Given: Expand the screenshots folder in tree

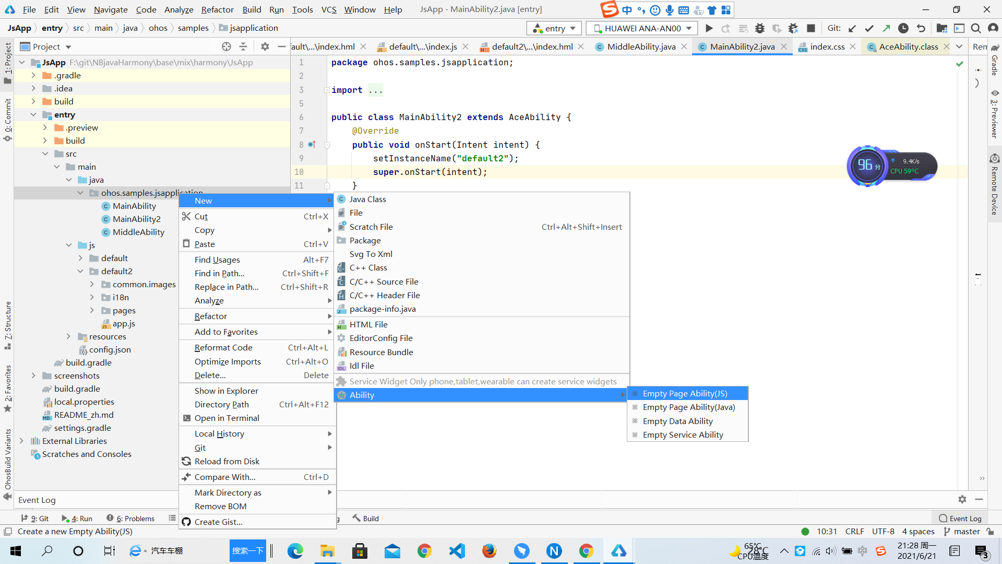Looking at the screenshot, I should point(33,375).
